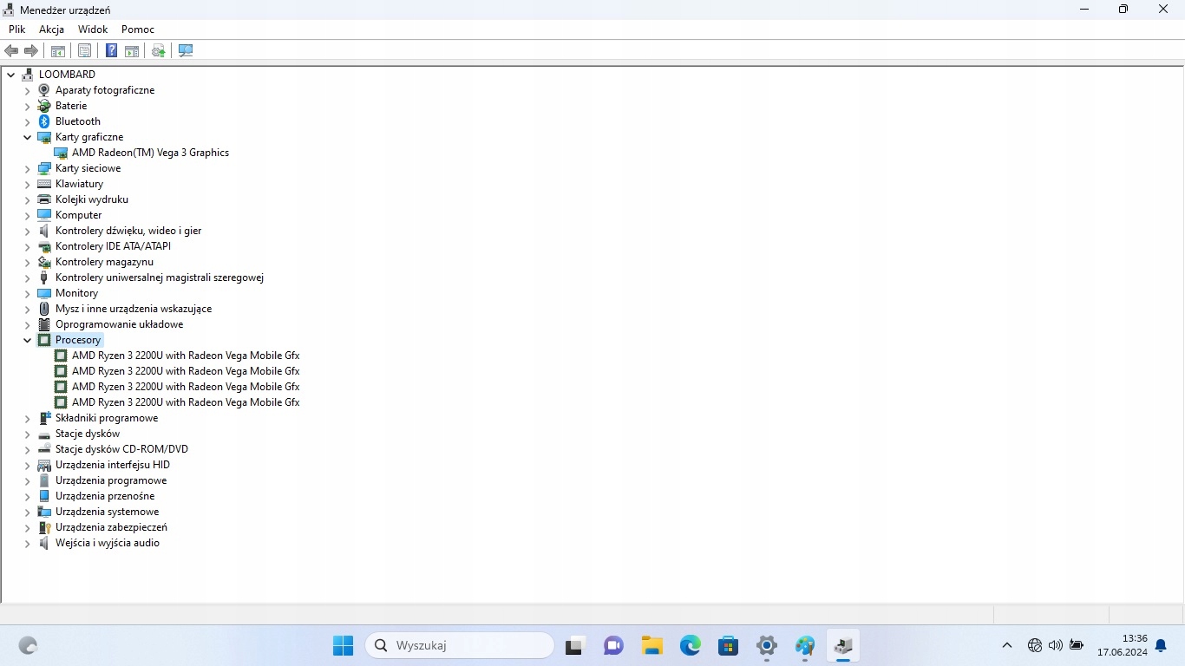Click the blue Help question mark icon
The height and width of the screenshot is (666, 1185).
[111, 51]
